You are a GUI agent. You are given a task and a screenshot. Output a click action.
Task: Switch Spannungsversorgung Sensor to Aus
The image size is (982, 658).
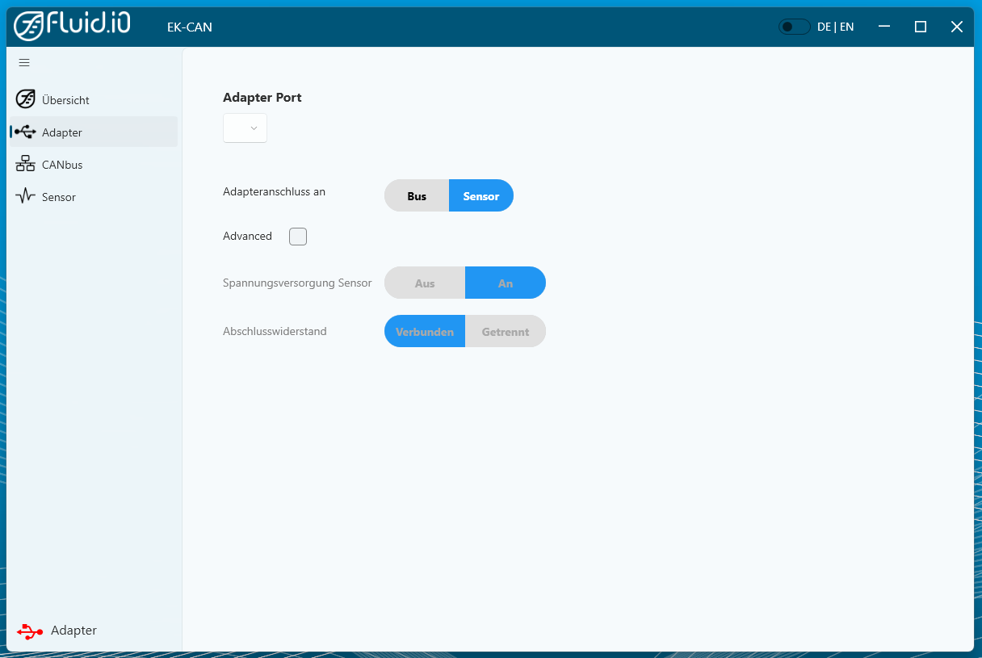(425, 283)
